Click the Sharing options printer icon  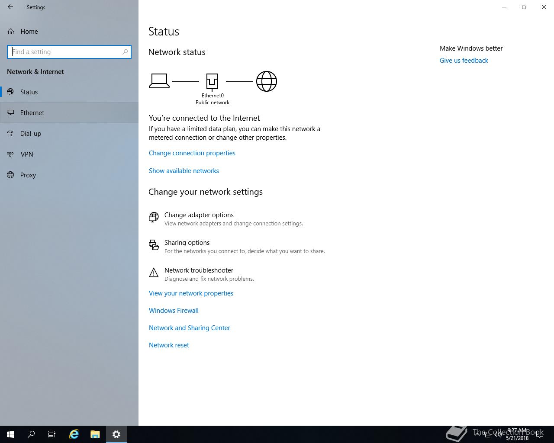point(154,245)
